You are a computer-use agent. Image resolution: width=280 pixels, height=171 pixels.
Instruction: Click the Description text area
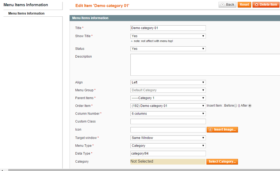tap(205, 65)
